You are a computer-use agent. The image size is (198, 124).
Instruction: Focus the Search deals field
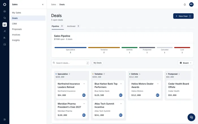[x=71, y=63]
